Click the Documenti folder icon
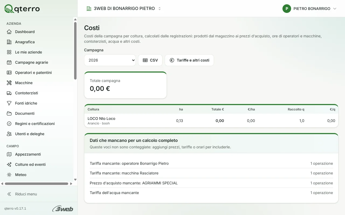This screenshot has height=215, width=345. 9,113
